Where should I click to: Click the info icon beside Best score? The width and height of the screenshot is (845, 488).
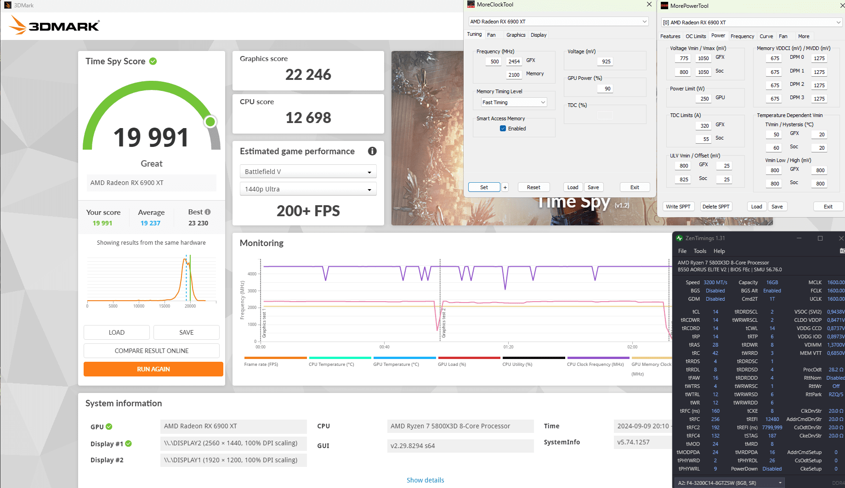click(x=208, y=212)
